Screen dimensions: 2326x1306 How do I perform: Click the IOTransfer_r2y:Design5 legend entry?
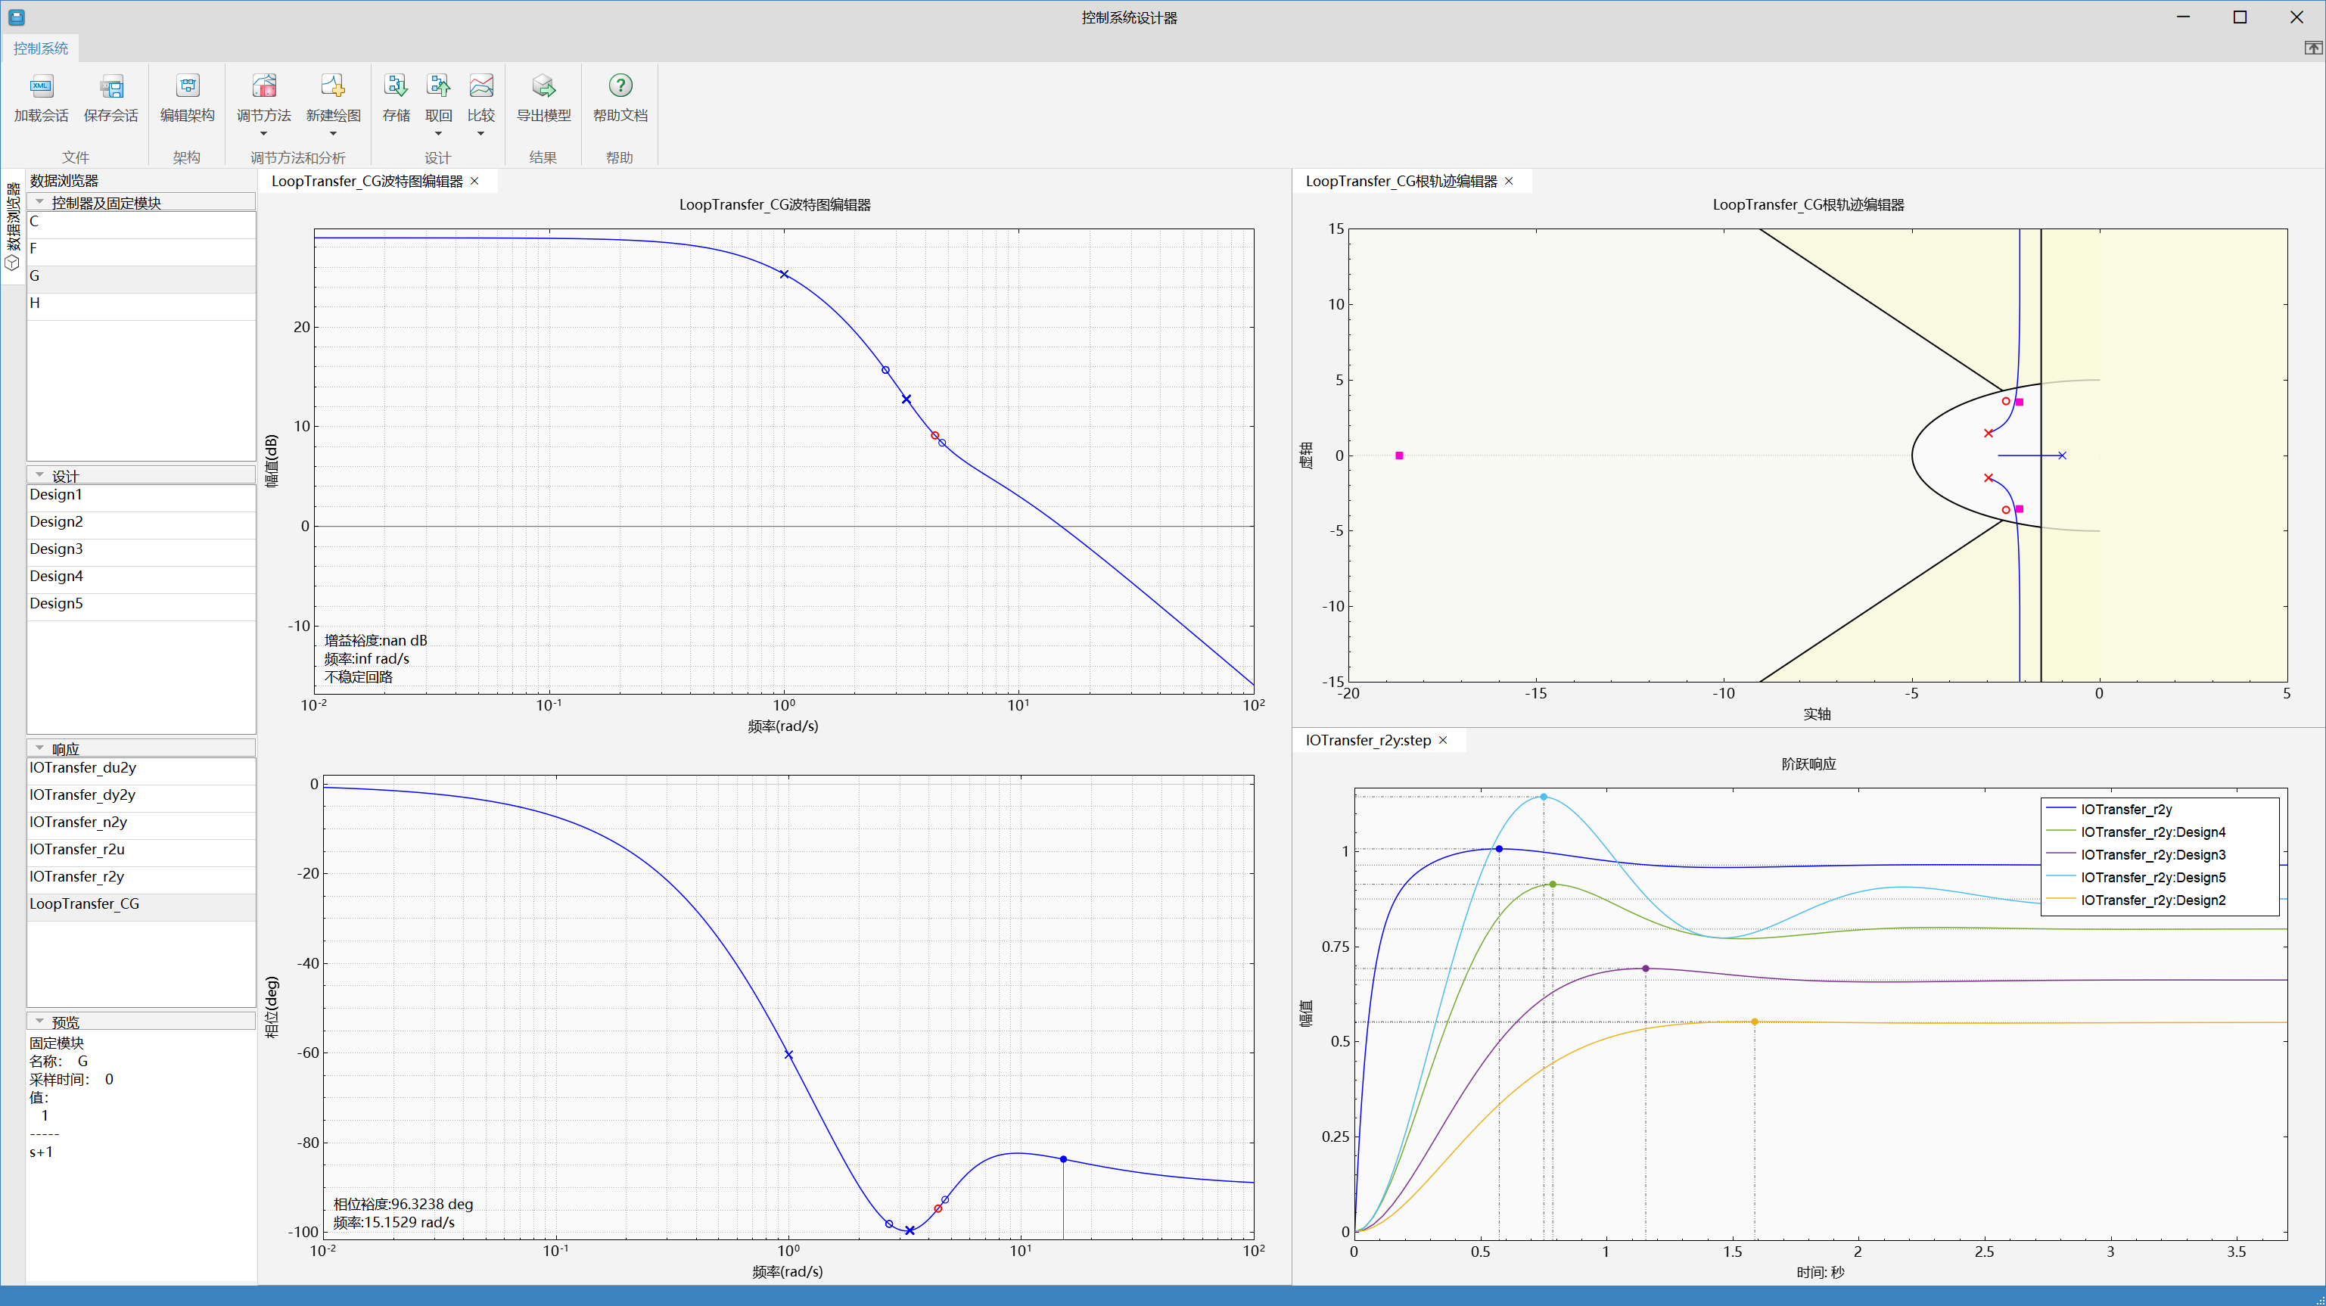[x=2152, y=878]
